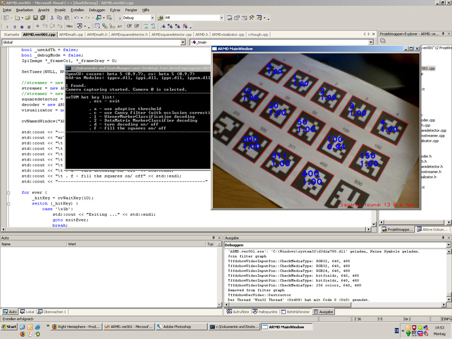
Task: Click 'Squares found: 13' overlay in ARMD MainWindow
Action: pos(365,205)
